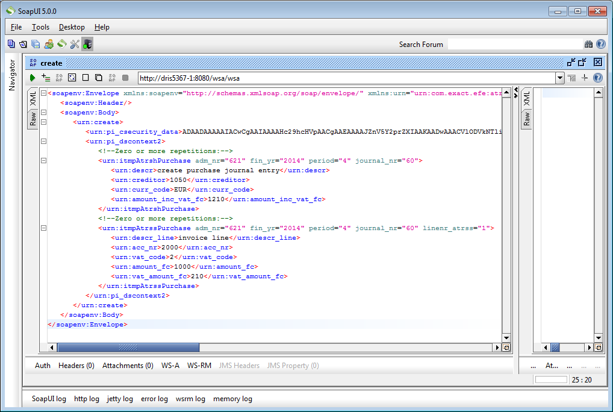613x412 pixels.
Task: Open the community forum toolbar icon
Action: [x=49, y=44]
